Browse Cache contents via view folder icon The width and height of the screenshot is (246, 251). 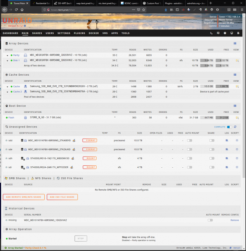click(x=237, y=86)
